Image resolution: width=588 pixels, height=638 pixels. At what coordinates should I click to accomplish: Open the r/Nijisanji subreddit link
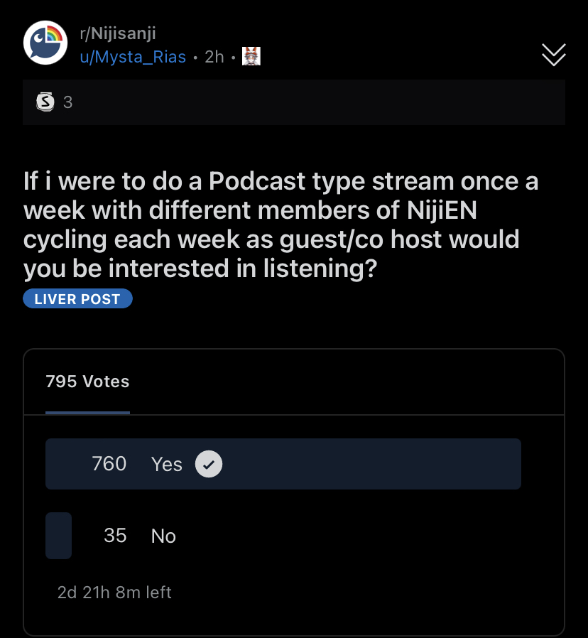117,33
